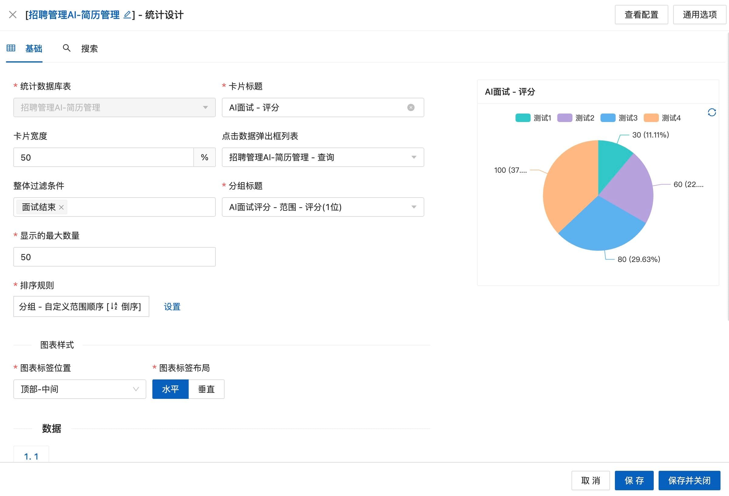Remove the 面试结束 filter tag
The height and width of the screenshot is (496, 729).
coord(62,207)
